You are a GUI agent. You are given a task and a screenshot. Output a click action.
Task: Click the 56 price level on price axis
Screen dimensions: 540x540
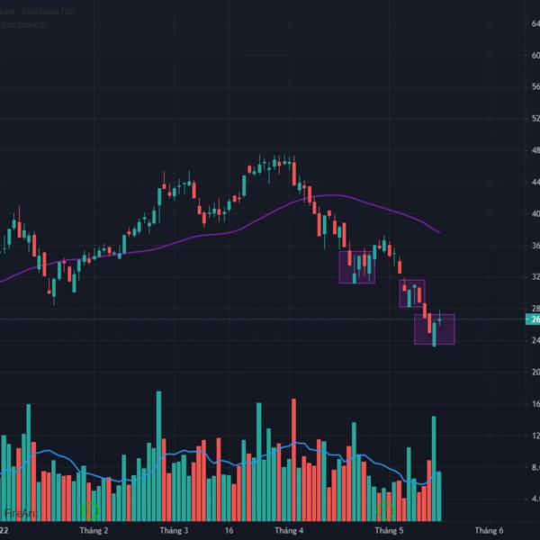[x=535, y=86]
